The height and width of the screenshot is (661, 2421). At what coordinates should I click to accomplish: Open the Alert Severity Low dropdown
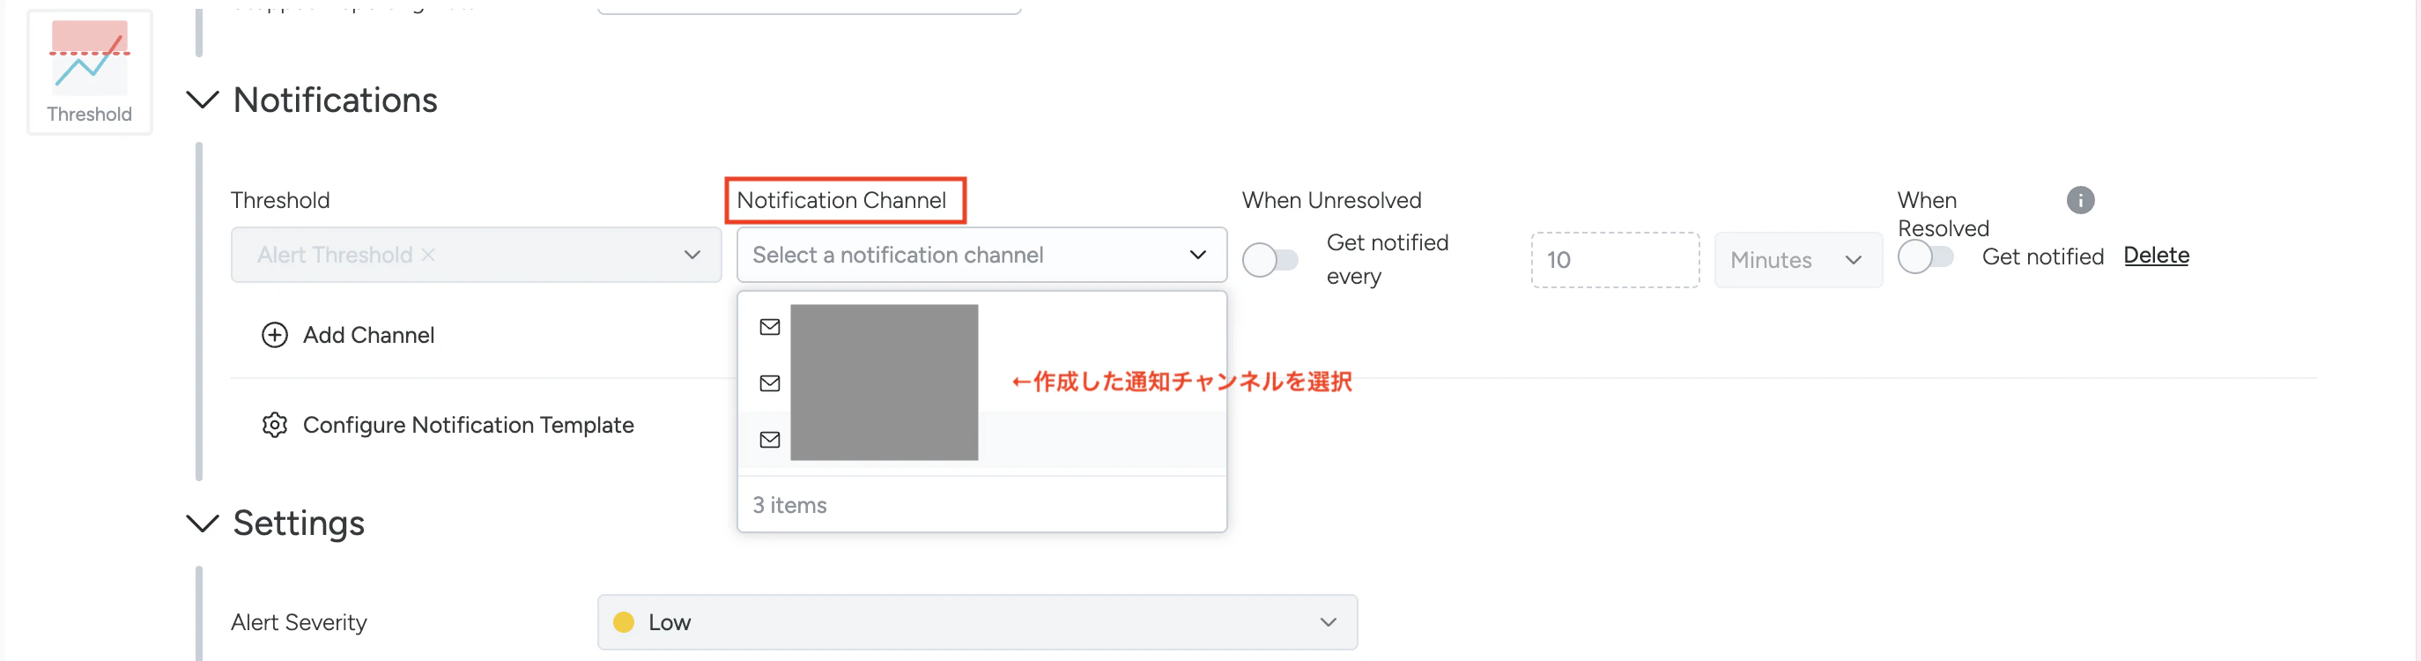point(977,622)
